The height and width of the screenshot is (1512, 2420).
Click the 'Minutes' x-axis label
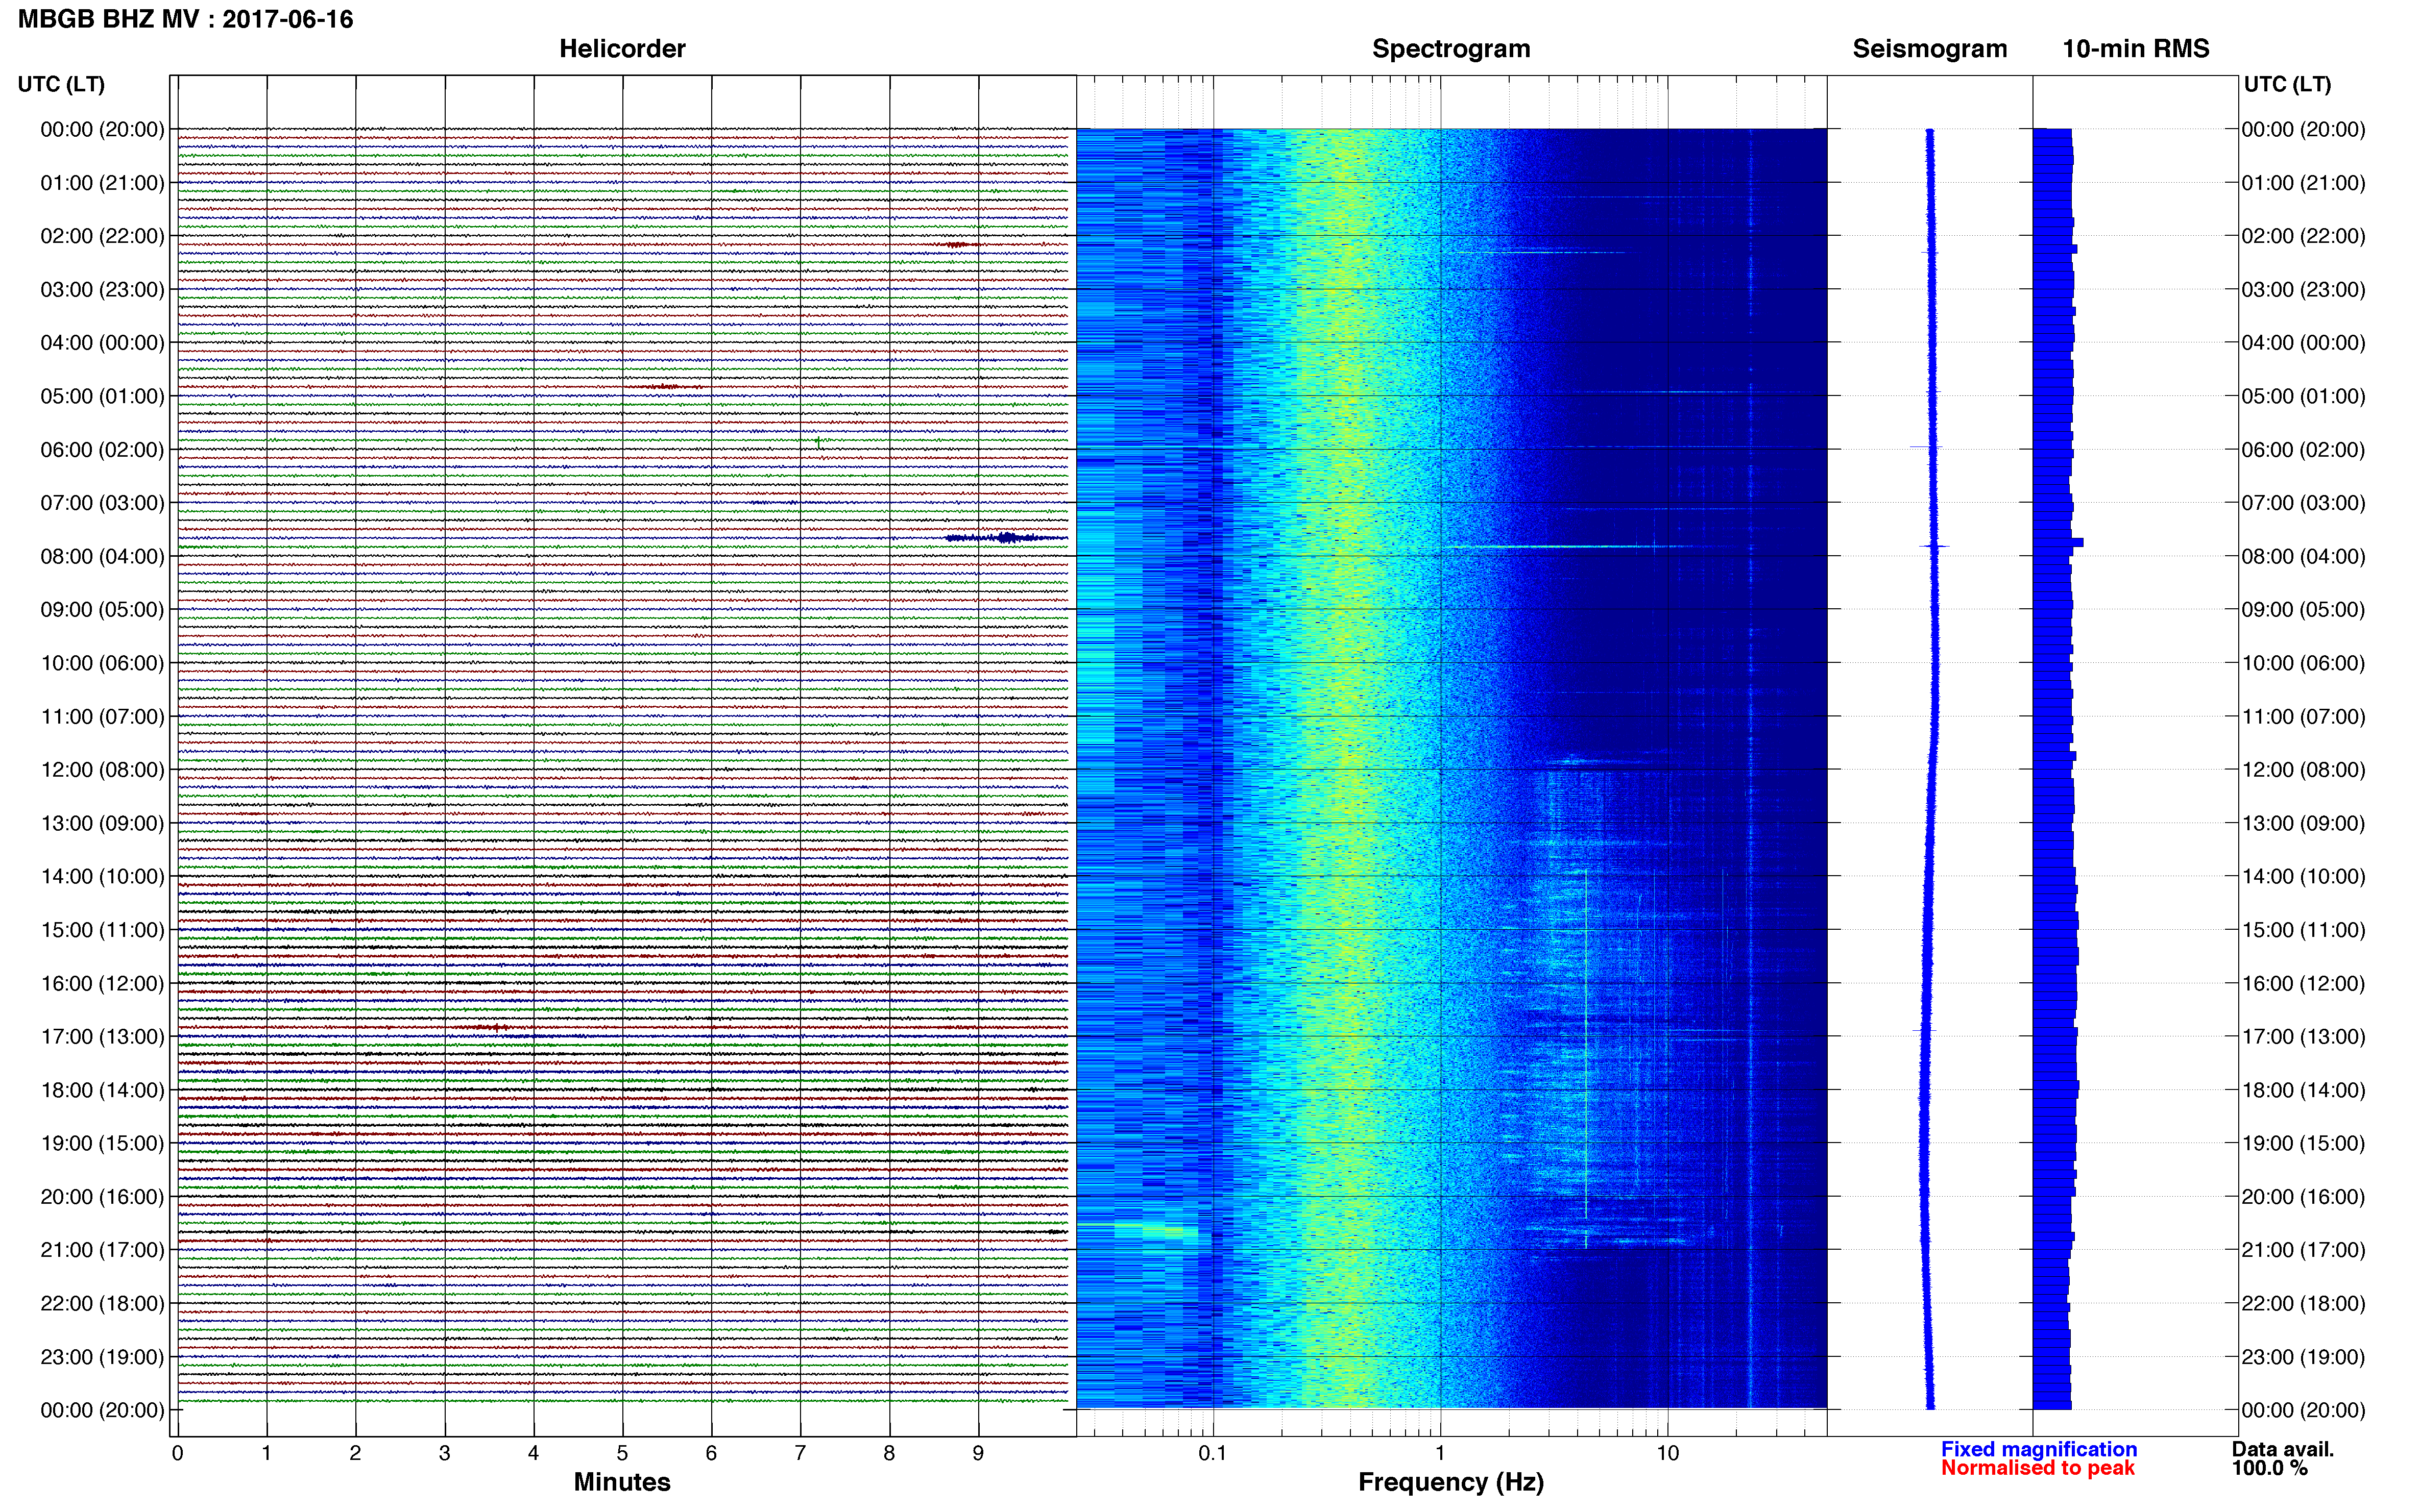click(x=621, y=1482)
